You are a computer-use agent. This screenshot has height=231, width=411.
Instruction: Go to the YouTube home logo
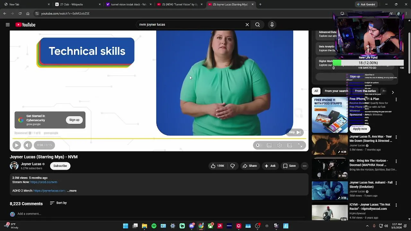click(25, 25)
